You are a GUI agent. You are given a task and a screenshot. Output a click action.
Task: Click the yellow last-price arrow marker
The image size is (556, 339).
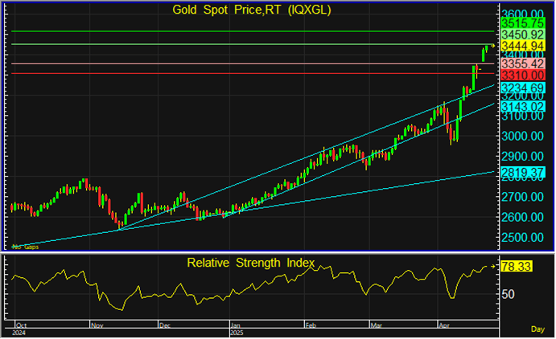click(492, 46)
